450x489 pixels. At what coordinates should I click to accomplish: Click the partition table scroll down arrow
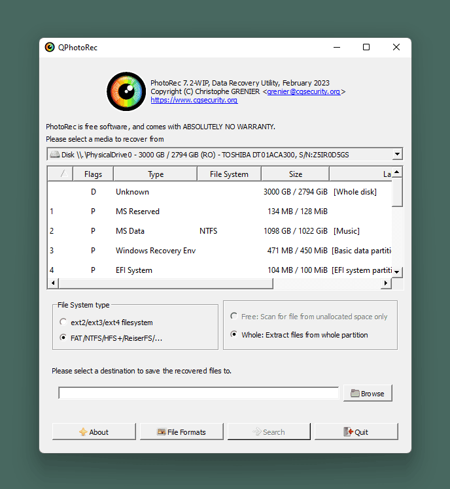[396, 272]
